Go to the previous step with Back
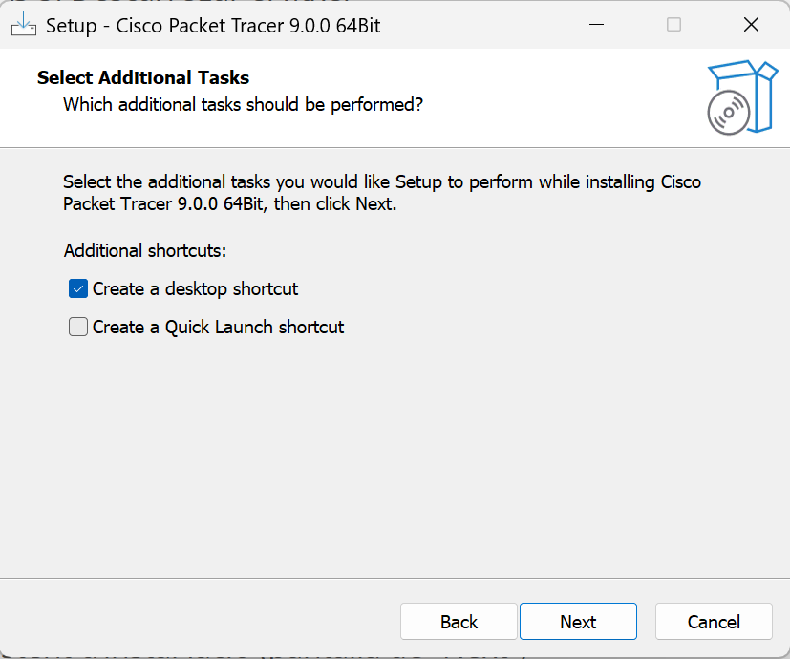The image size is (790, 659). (x=459, y=621)
